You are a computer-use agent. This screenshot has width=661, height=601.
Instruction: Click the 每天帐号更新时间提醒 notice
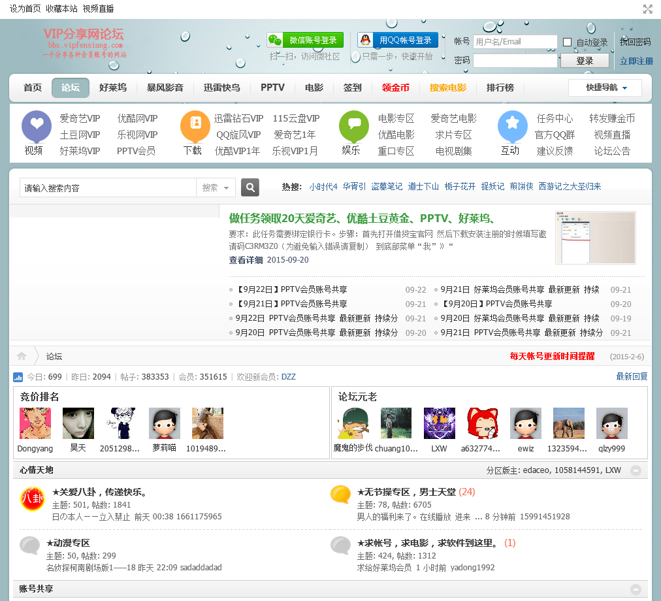(x=552, y=357)
